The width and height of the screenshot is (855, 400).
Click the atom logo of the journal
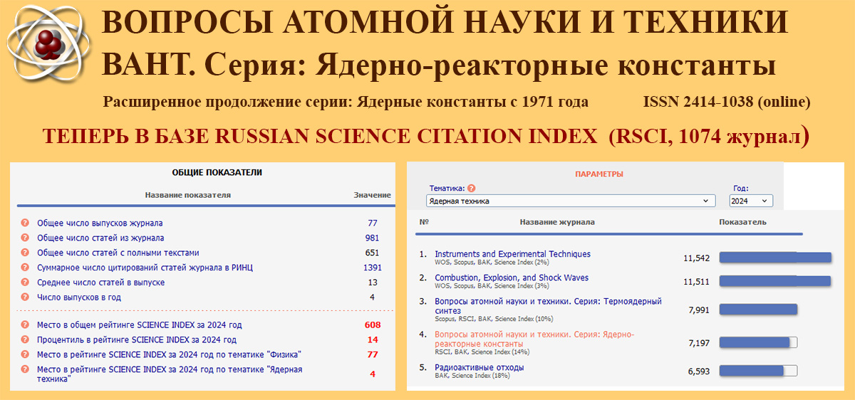coord(48,46)
